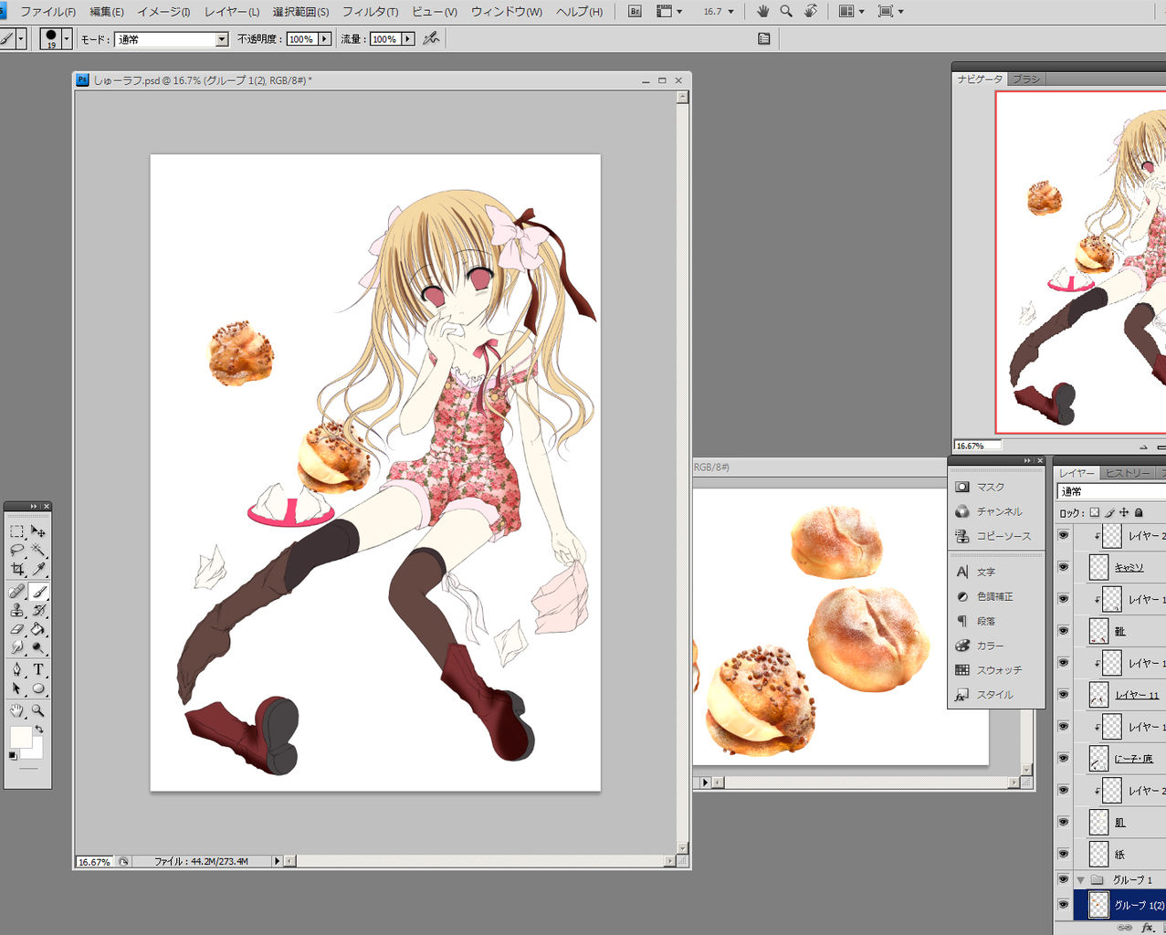Viewport: 1166px width, 935px height.
Task: Select the History Brush tool
Action: click(x=38, y=610)
